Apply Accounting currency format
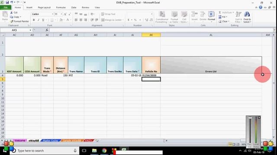 [x=129, y=20]
